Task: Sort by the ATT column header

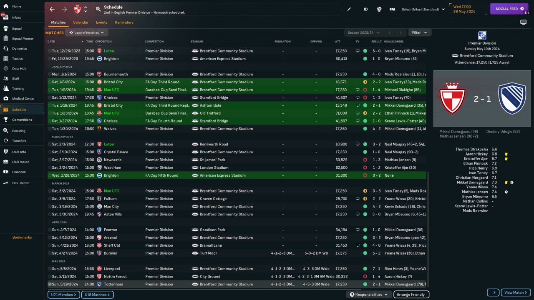Action: pyautogui.click(x=338, y=42)
